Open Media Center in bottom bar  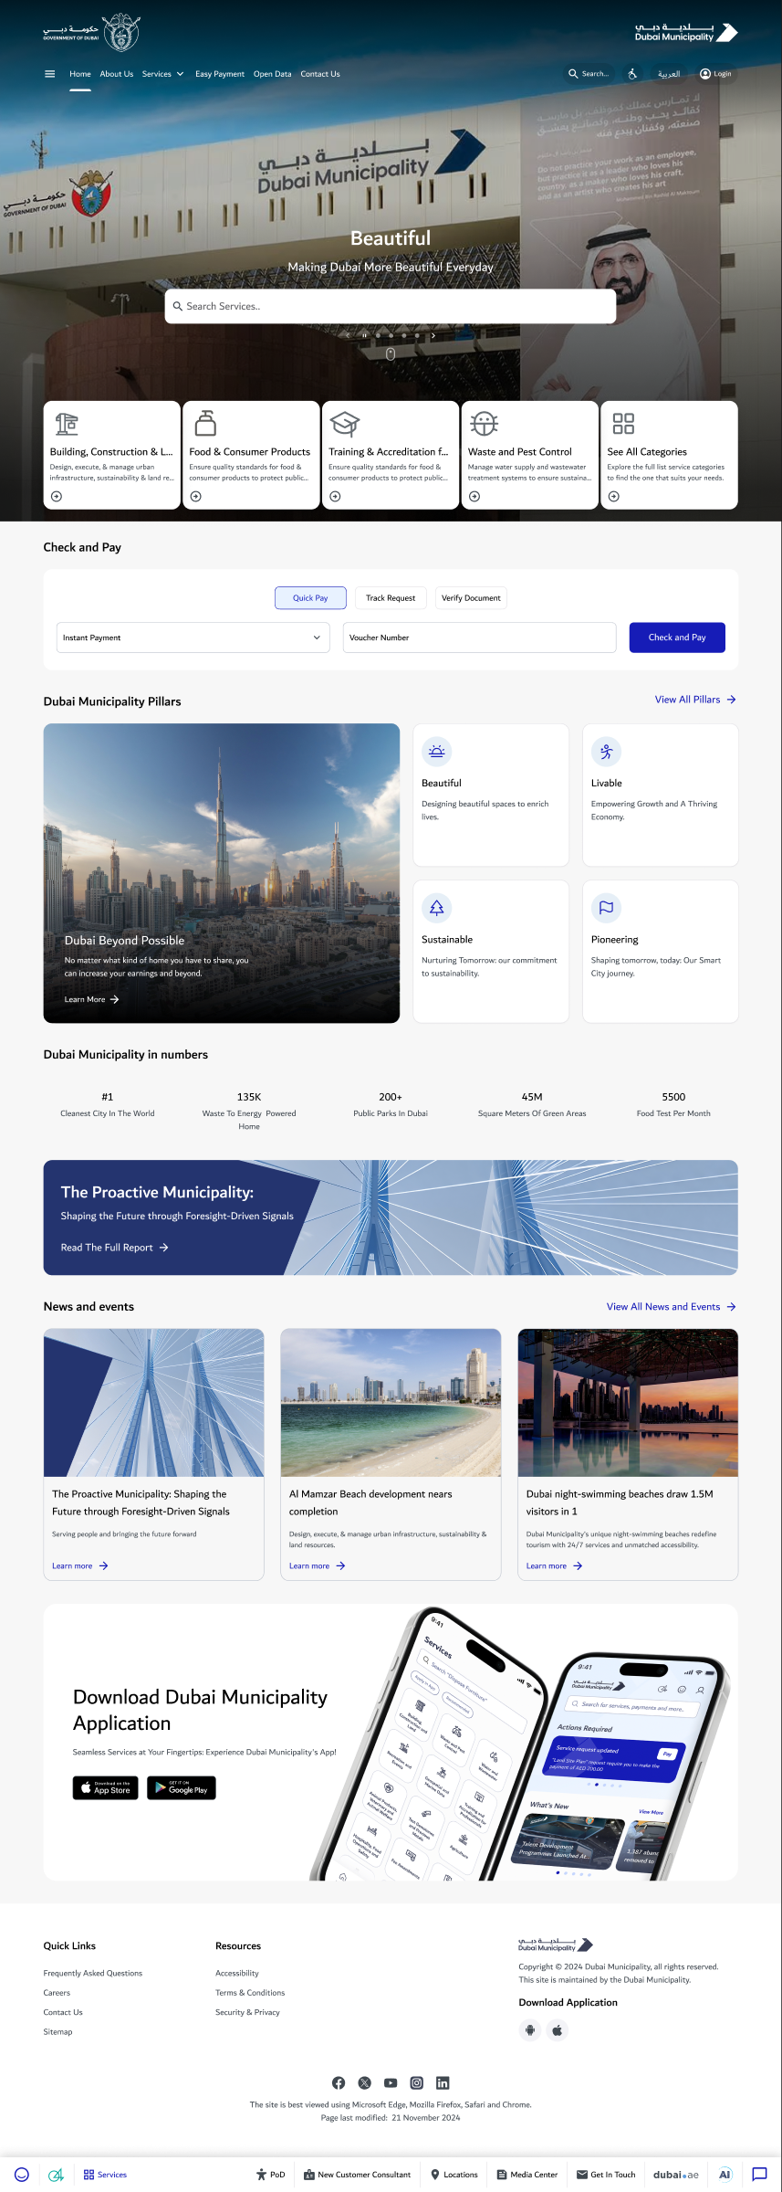(527, 2175)
